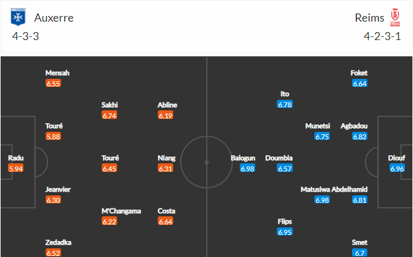Click Diouf's 6.96 rating badge
Viewport: 413px width, 257px height.
point(397,168)
